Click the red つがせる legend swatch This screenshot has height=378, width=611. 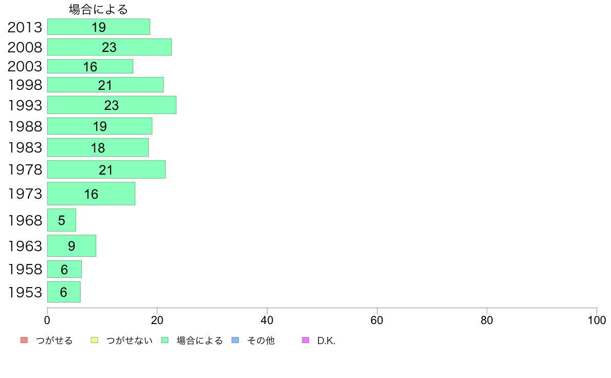pyautogui.click(x=24, y=340)
